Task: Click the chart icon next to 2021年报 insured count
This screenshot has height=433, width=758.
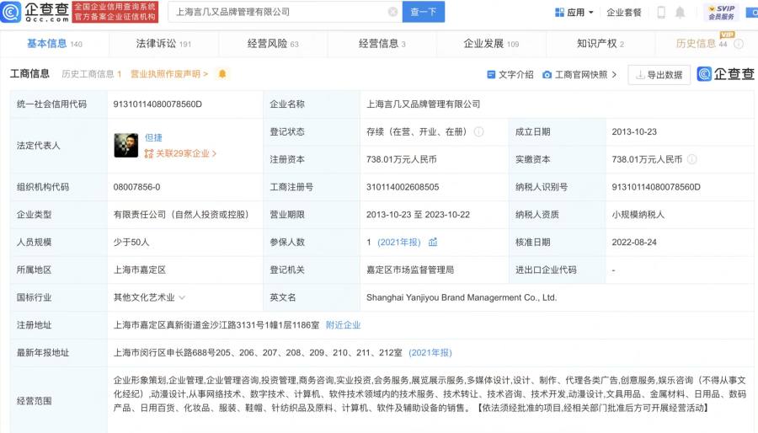Action: 433,242
